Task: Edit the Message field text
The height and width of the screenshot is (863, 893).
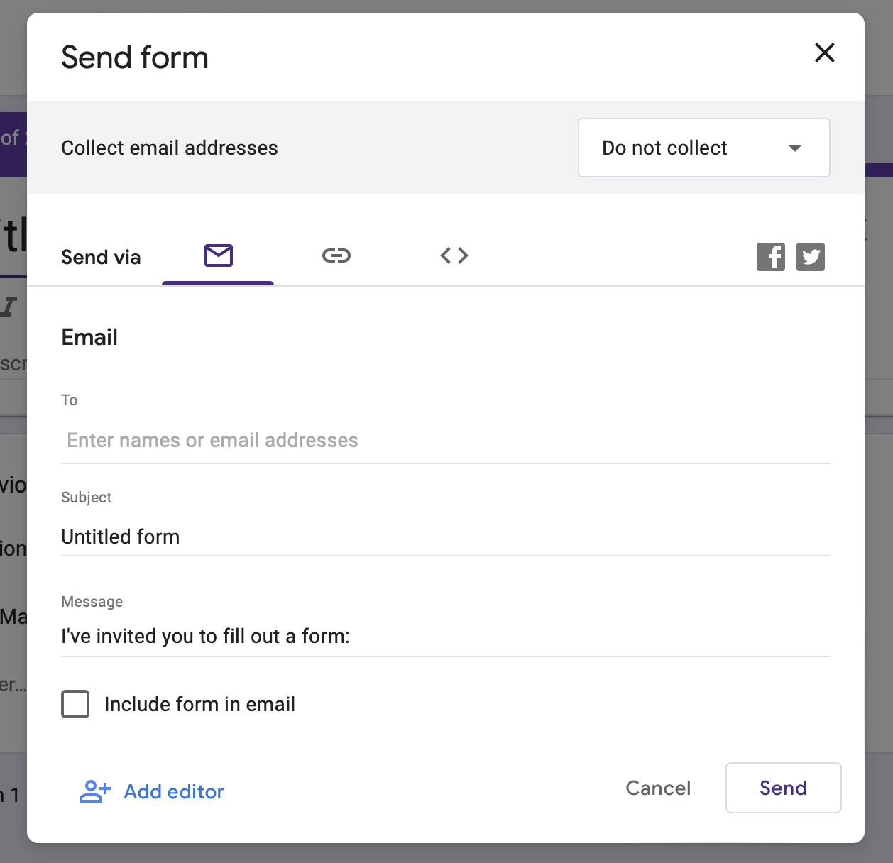Action: [x=445, y=636]
